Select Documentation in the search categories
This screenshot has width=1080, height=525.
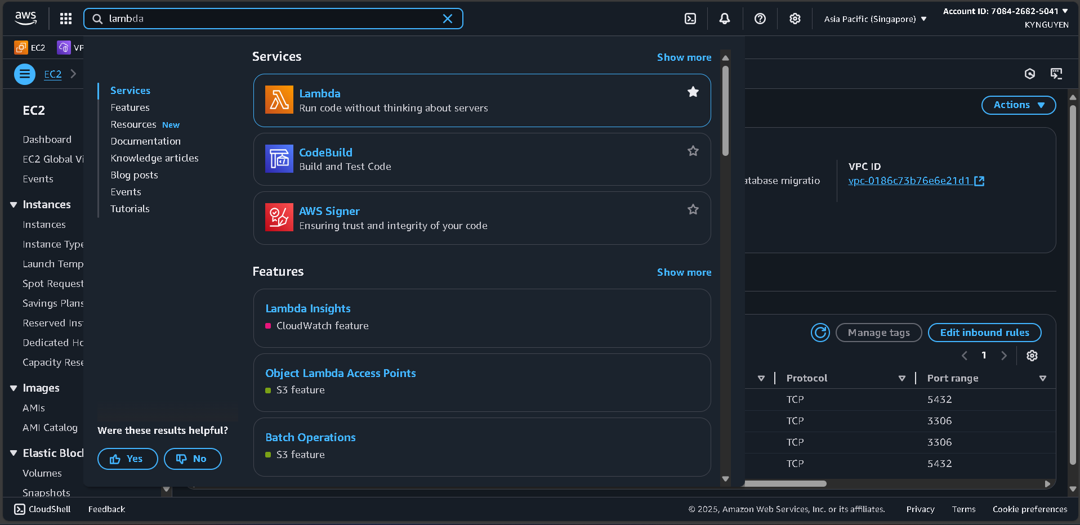[145, 141]
